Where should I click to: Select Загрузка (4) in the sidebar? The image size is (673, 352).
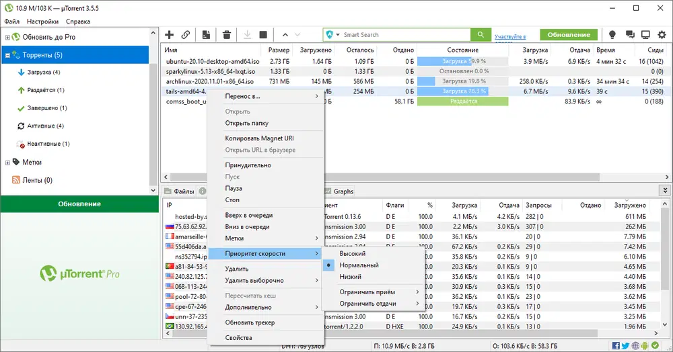pos(43,73)
